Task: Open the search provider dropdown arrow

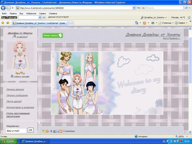Action: click(190, 8)
